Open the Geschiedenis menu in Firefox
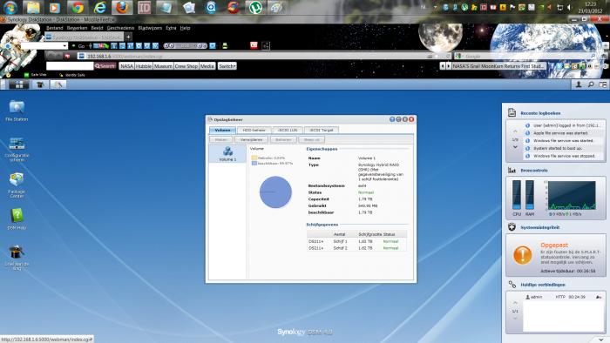The width and height of the screenshot is (610, 343). point(120,28)
